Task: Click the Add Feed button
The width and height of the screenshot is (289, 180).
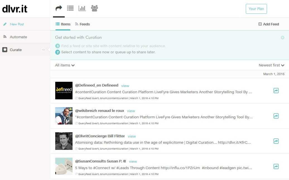Action: tap(269, 24)
